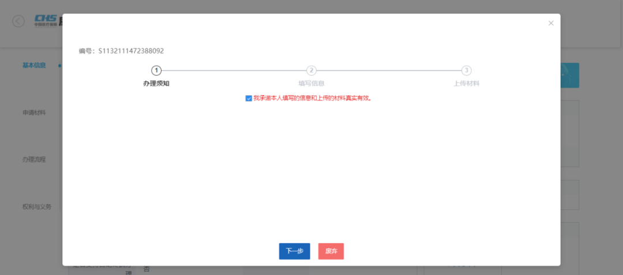Close the dialog with the X icon
623x275 pixels.
550,23
